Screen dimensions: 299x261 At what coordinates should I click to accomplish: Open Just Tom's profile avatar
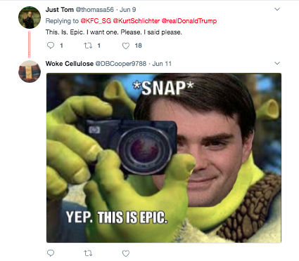(x=30, y=18)
